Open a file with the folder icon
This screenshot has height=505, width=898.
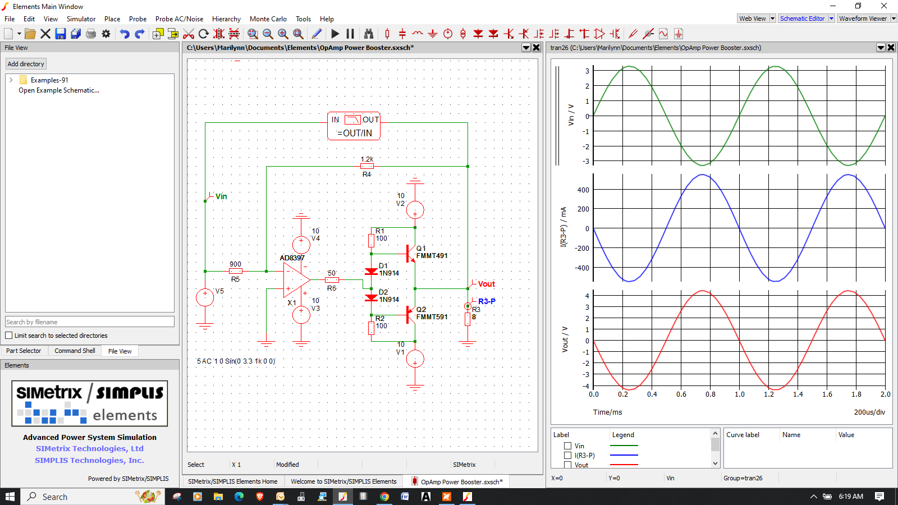(x=30, y=34)
